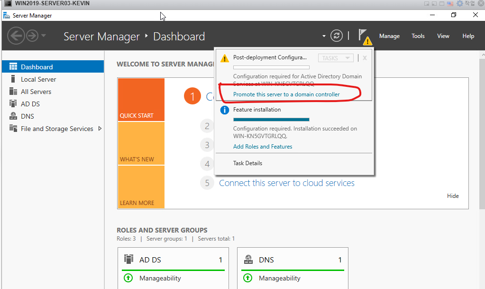Screen dimensions: 485x289
Task: Click the Add Roles and Features link
Action: pyautogui.click(x=263, y=147)
